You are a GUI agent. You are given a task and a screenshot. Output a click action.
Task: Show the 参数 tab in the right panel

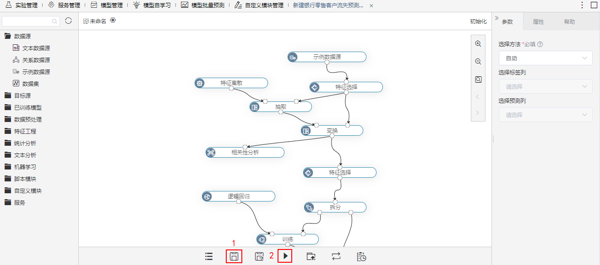(x=507, y=21)
